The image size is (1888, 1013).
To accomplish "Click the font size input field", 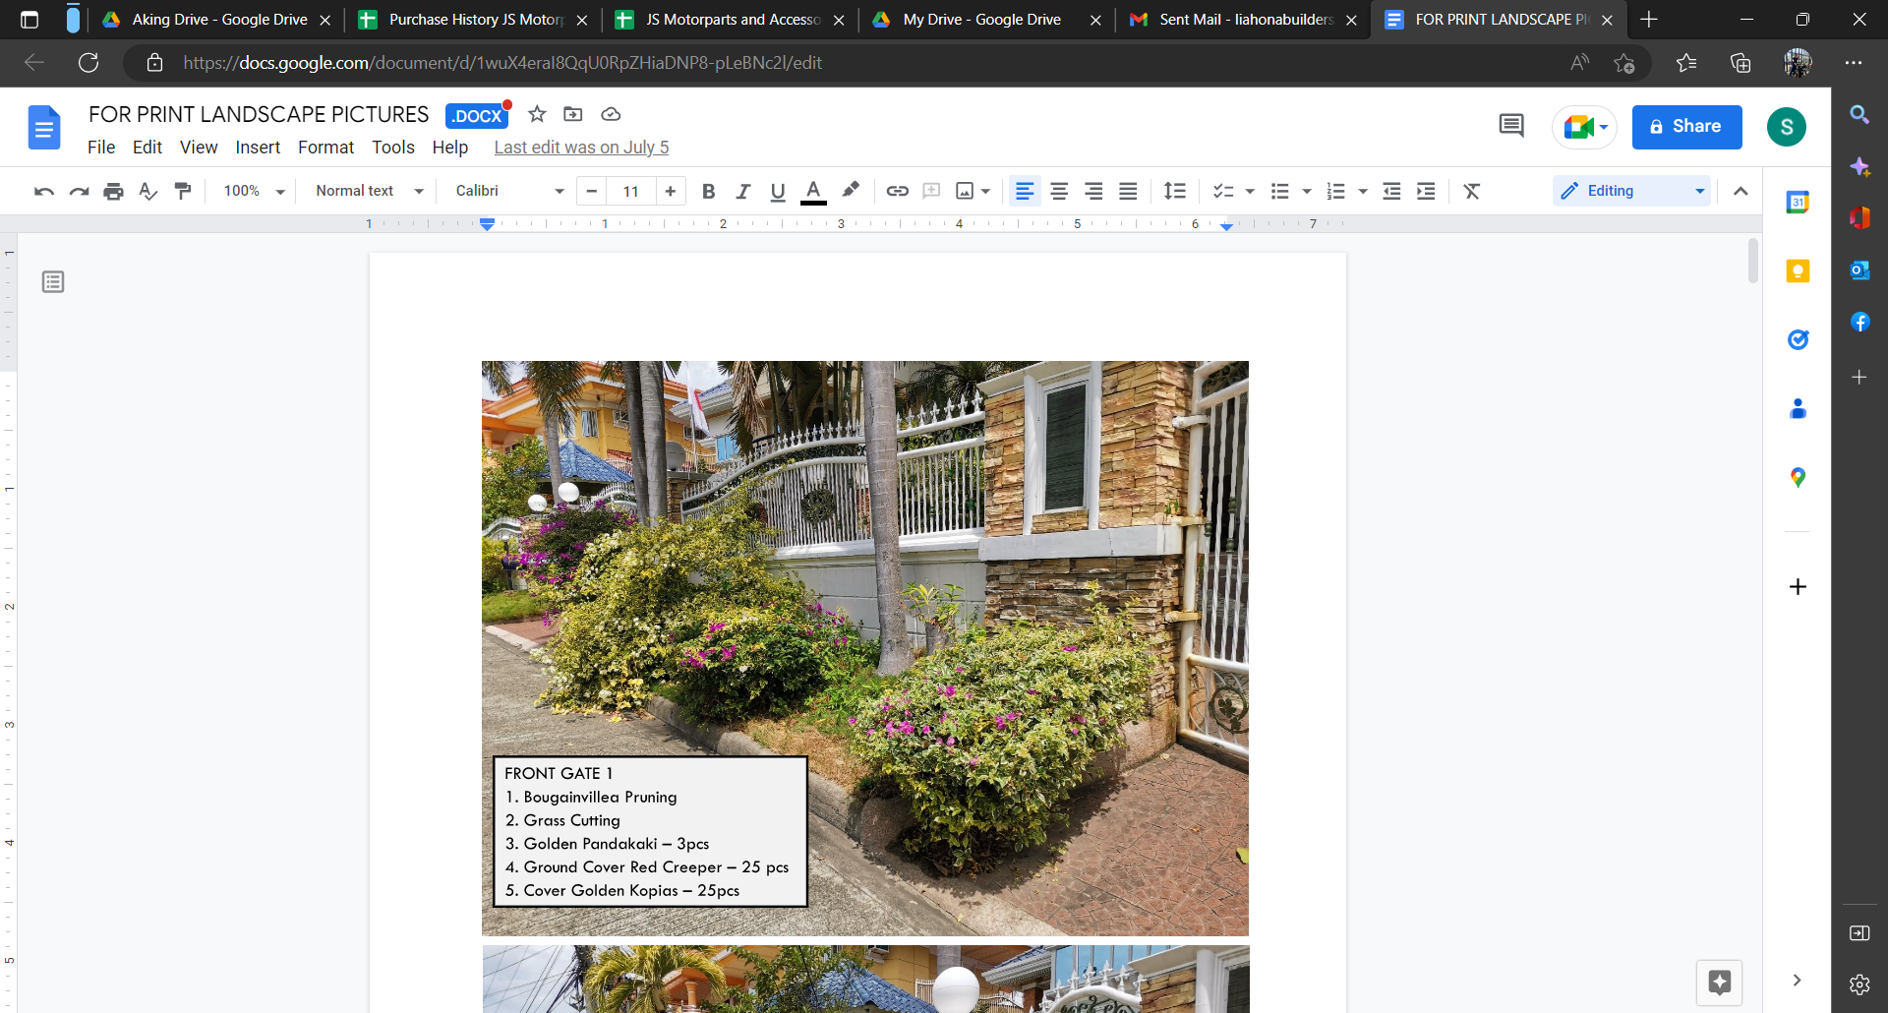I will tap(631, 191).
